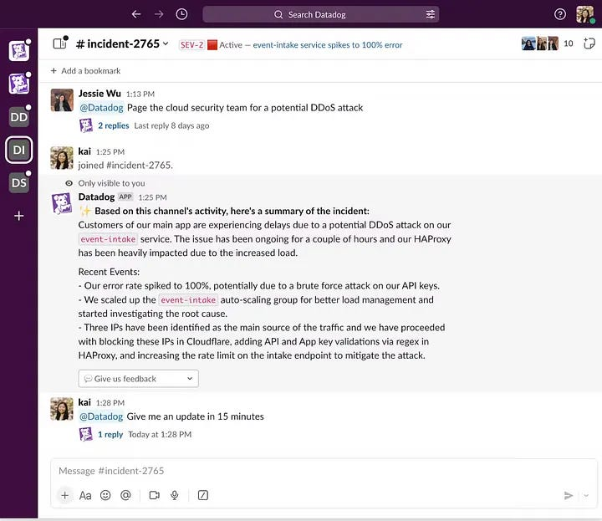Image resolution: width=602 pixels, height=521 pixels.
Task: Click Datadog avatar beside 2 replies
Action: [x=86, y=125]
